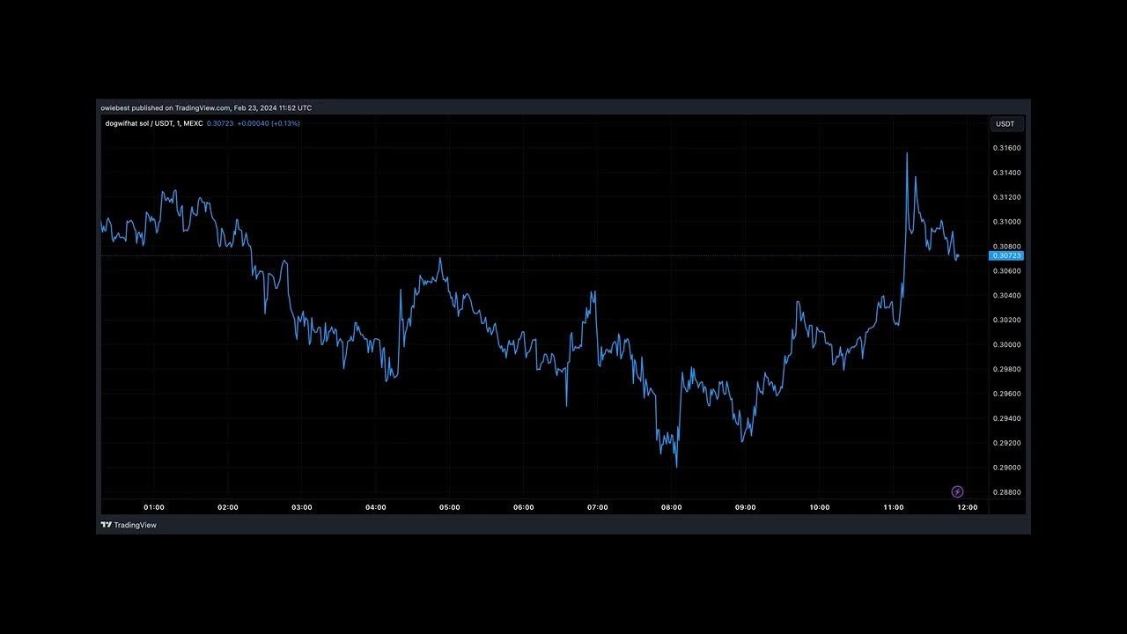Click the MEXC exchange label in header
This screenshot has width=1127, height=634.
[x=193, y=123]
